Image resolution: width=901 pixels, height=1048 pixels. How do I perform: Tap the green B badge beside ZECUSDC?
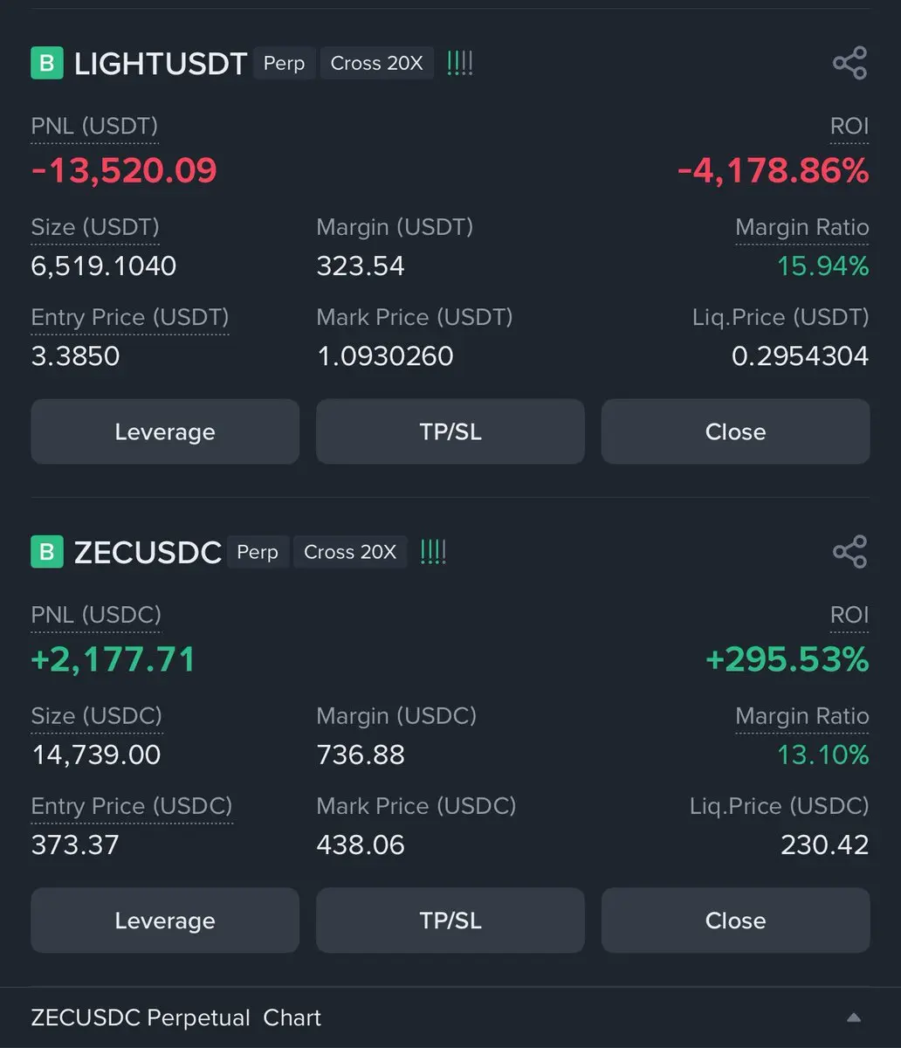click(47, 552)
